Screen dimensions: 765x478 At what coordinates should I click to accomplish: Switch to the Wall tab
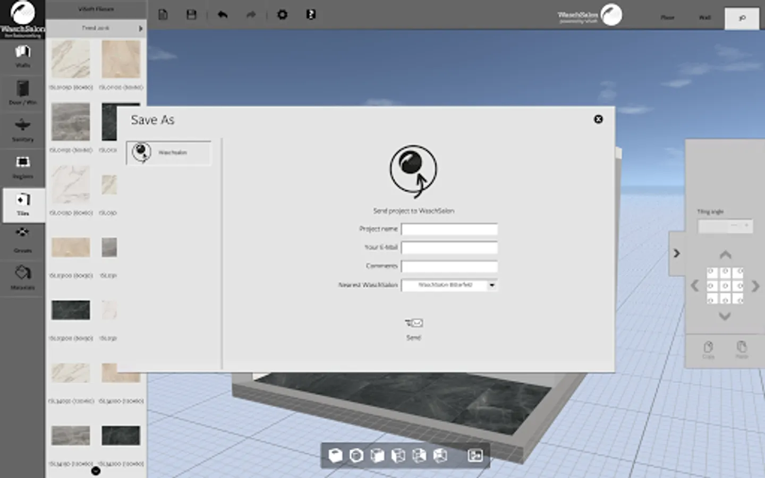click(x=704, y=18)
